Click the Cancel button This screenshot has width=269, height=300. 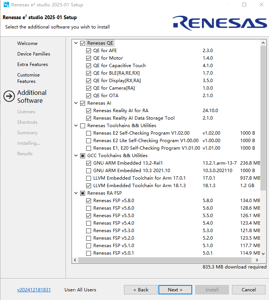(249, 289)
